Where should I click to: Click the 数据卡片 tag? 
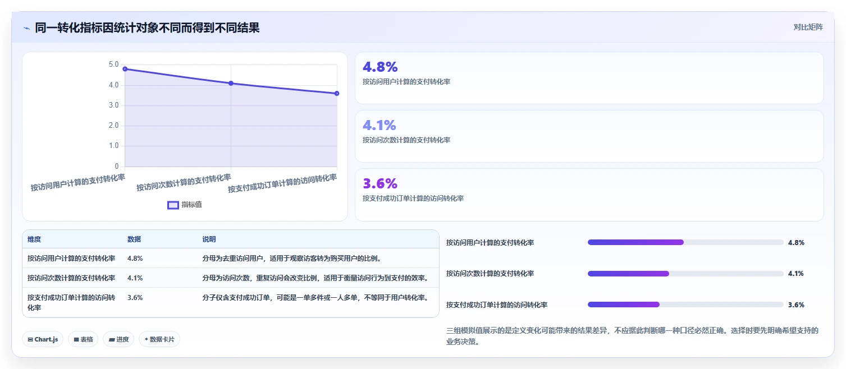(159, 339)
